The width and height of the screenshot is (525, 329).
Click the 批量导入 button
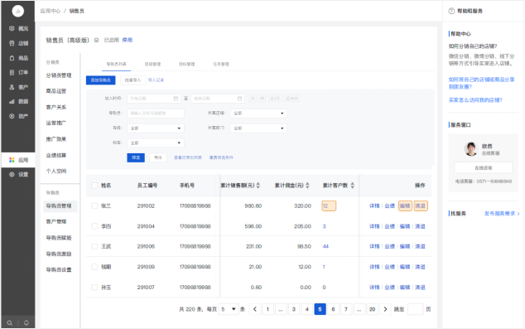(x=133, y=80)
